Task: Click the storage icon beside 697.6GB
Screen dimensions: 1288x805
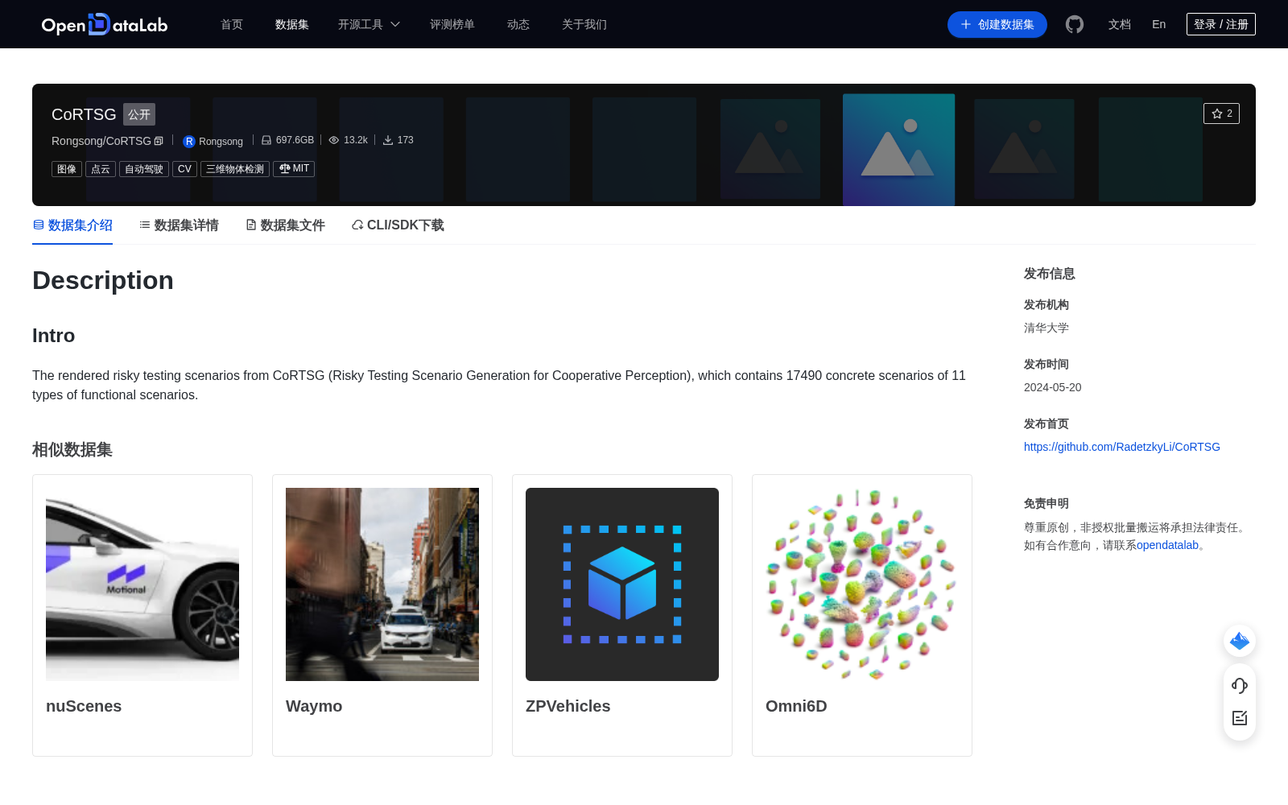Action: coord(266,140)
